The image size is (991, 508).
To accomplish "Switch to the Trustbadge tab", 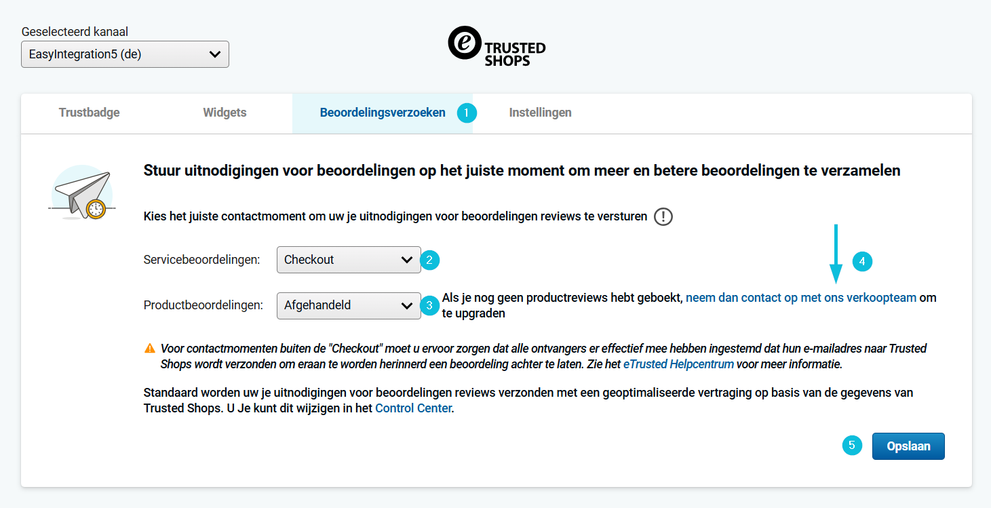I will coord(89,113).
